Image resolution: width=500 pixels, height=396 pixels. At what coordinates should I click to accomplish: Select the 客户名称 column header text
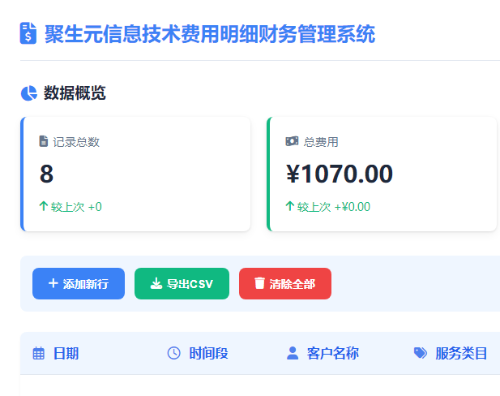(x=333, y=353)
